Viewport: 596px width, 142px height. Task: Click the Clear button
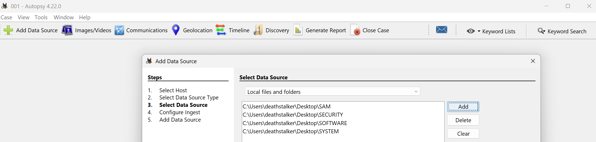[x=463, y=134]
